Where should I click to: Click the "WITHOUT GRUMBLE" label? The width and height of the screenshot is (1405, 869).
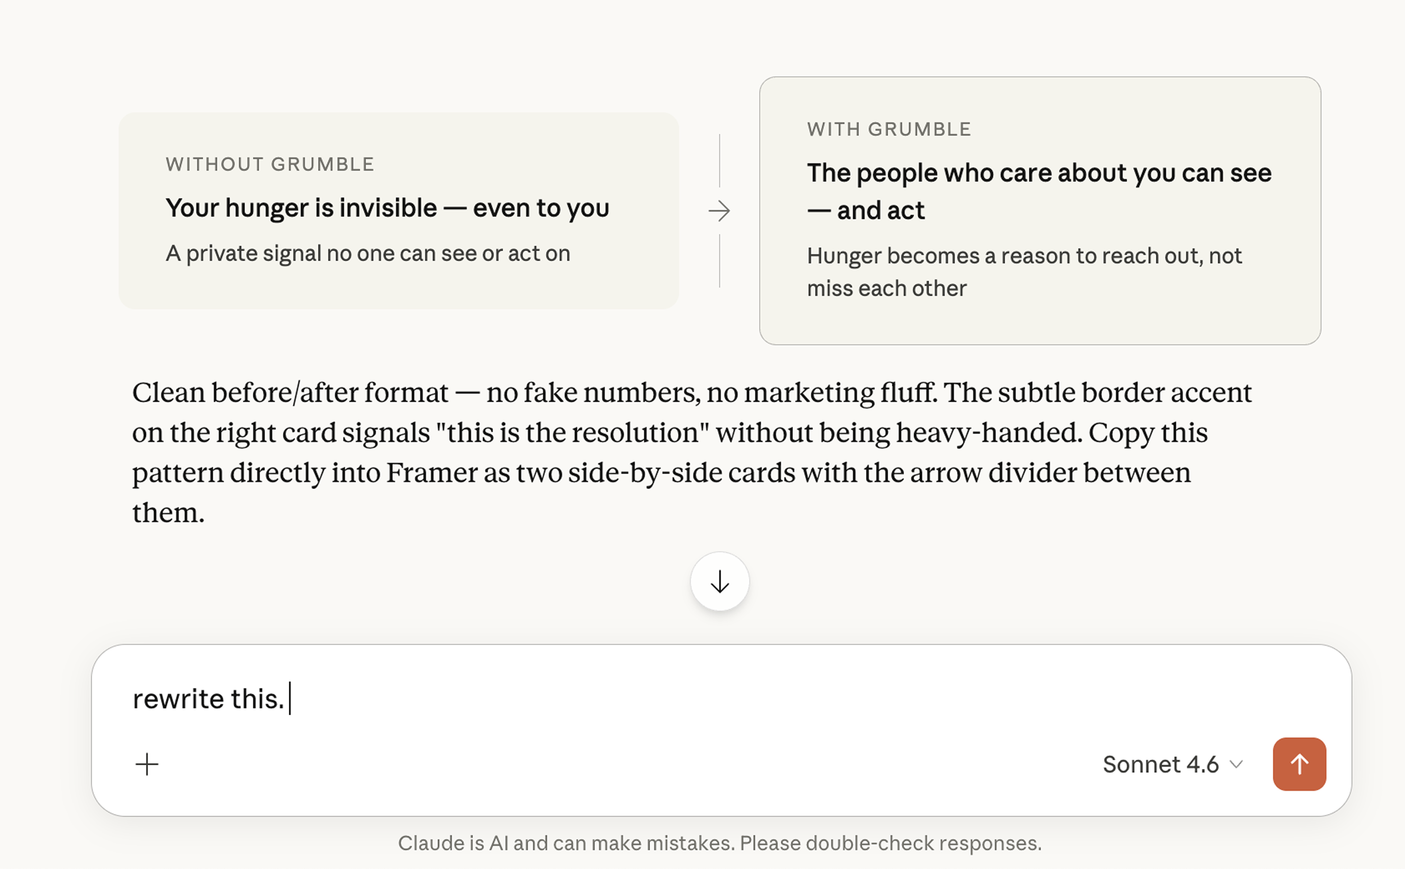tap(270, 164)
